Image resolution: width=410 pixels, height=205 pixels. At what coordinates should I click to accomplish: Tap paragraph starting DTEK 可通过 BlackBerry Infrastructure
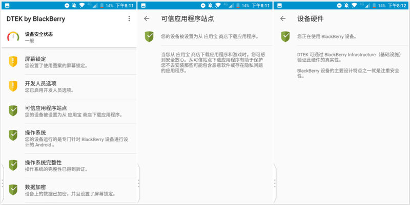pos(350,57)
